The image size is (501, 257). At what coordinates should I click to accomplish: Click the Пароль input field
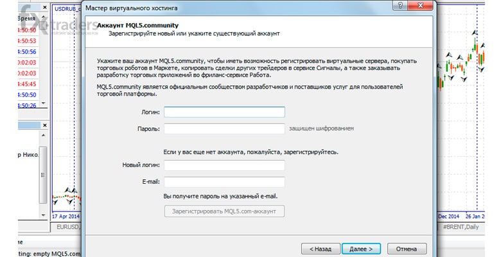(x=224, y=128)
